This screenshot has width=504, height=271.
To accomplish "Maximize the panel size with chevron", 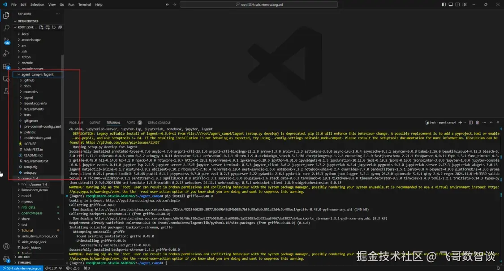I will (x=491, y=122).
